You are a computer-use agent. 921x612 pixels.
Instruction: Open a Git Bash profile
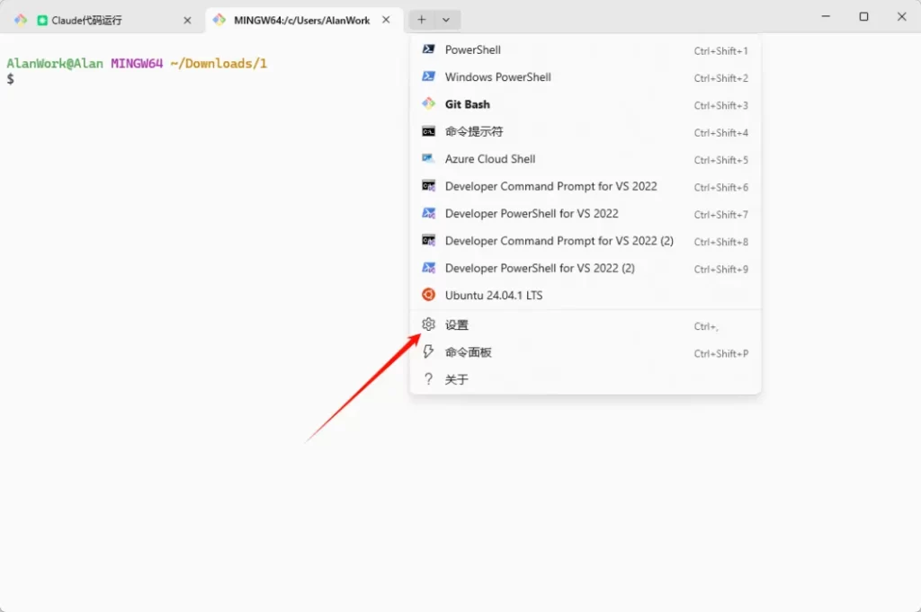[585, 104]
